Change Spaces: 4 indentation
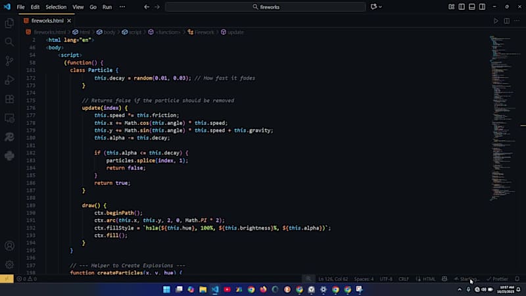Image resolution: width=526 pixels, height=296 pixels. click(x=364, y=279)
